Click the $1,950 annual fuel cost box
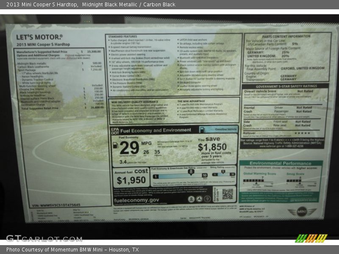Image resolution: width=339 pixels, height=254 pixels. 131,178
